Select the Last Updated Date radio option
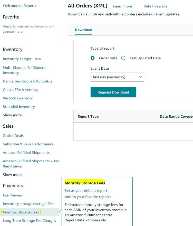Viewport: 193px width, 226px height. [x=123, y=58]
